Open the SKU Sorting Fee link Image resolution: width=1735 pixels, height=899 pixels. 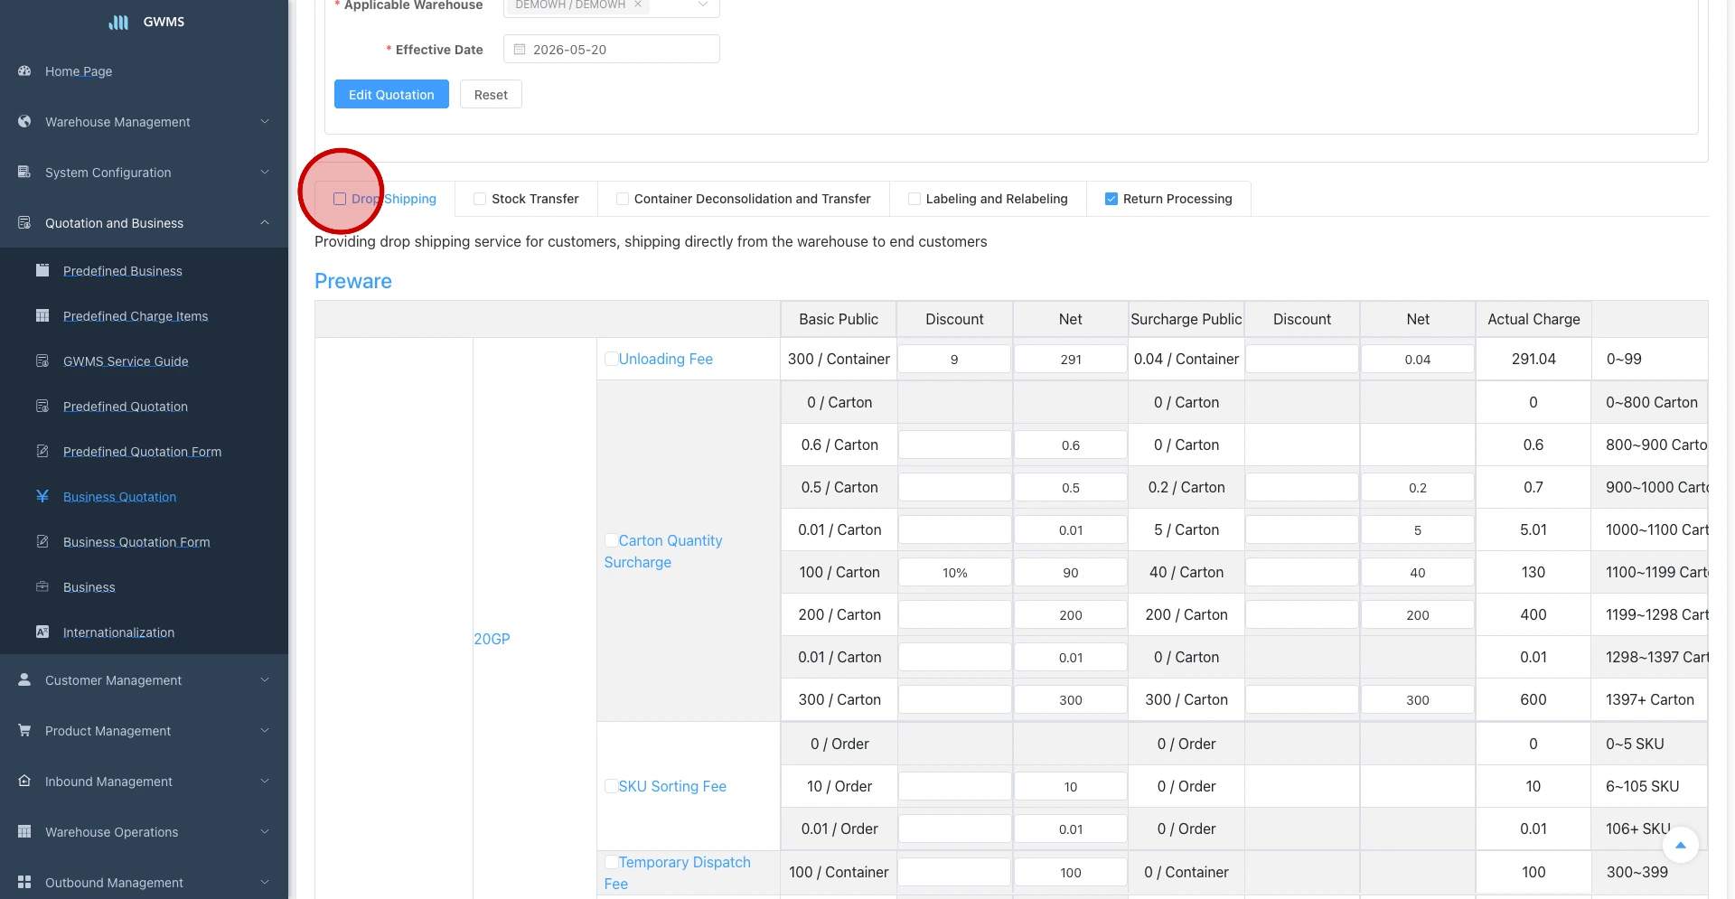point(672,786)
